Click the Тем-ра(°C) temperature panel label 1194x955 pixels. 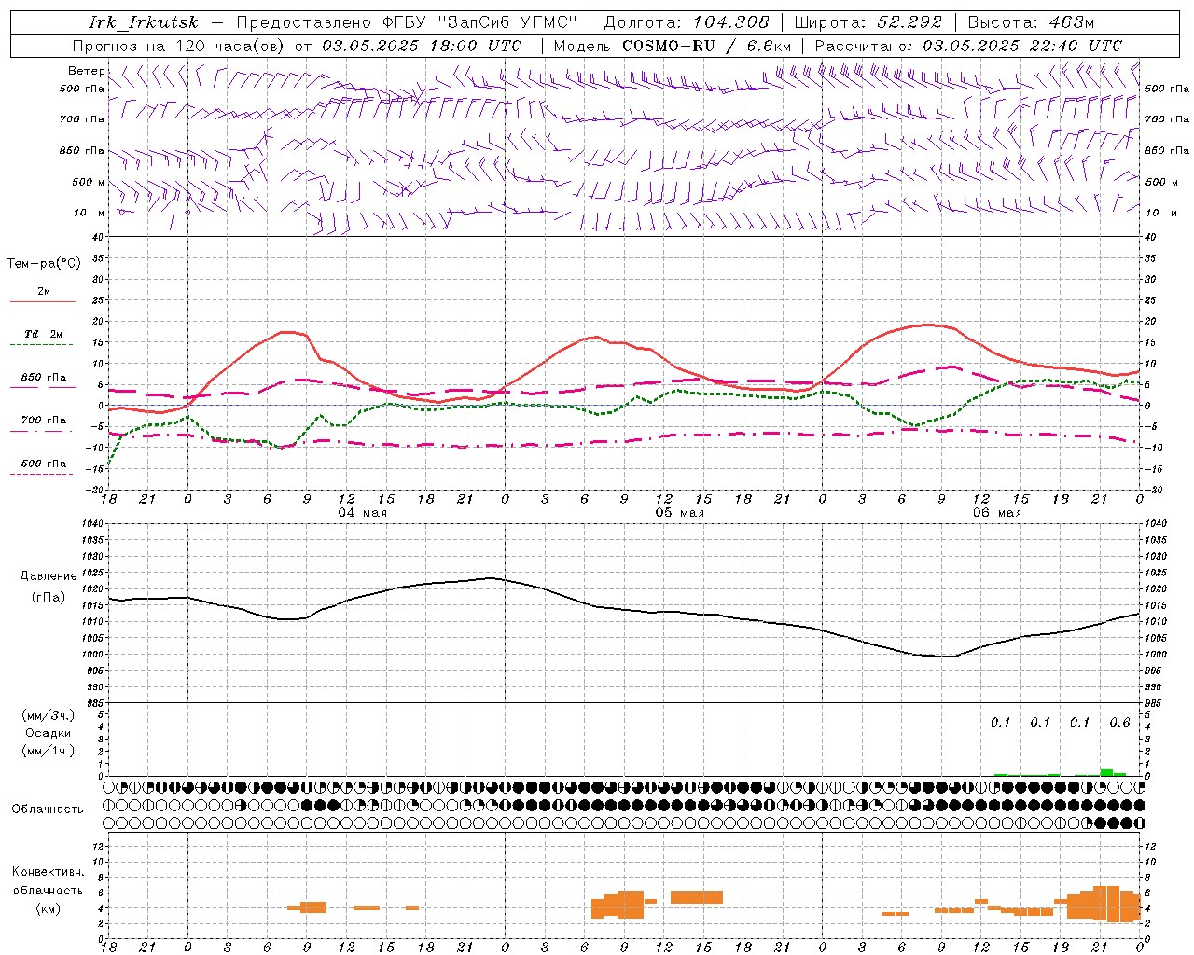point(44,264)
